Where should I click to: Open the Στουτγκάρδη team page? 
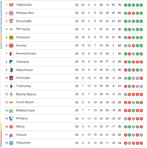[24, 21]
